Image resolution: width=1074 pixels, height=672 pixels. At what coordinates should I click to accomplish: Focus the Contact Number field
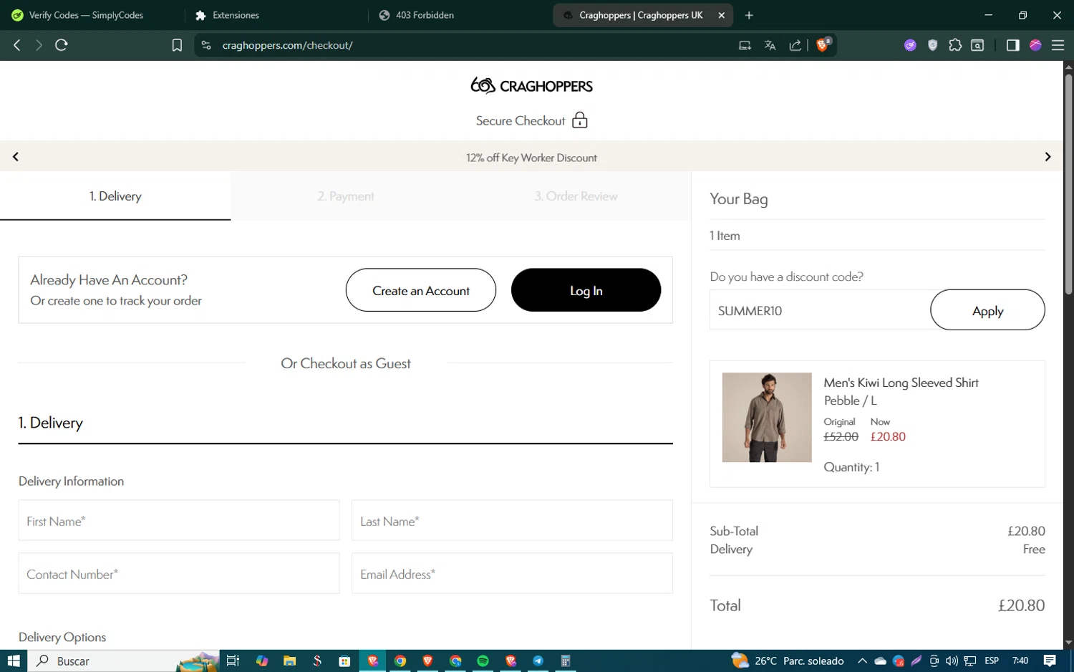[x=179, y=574]
